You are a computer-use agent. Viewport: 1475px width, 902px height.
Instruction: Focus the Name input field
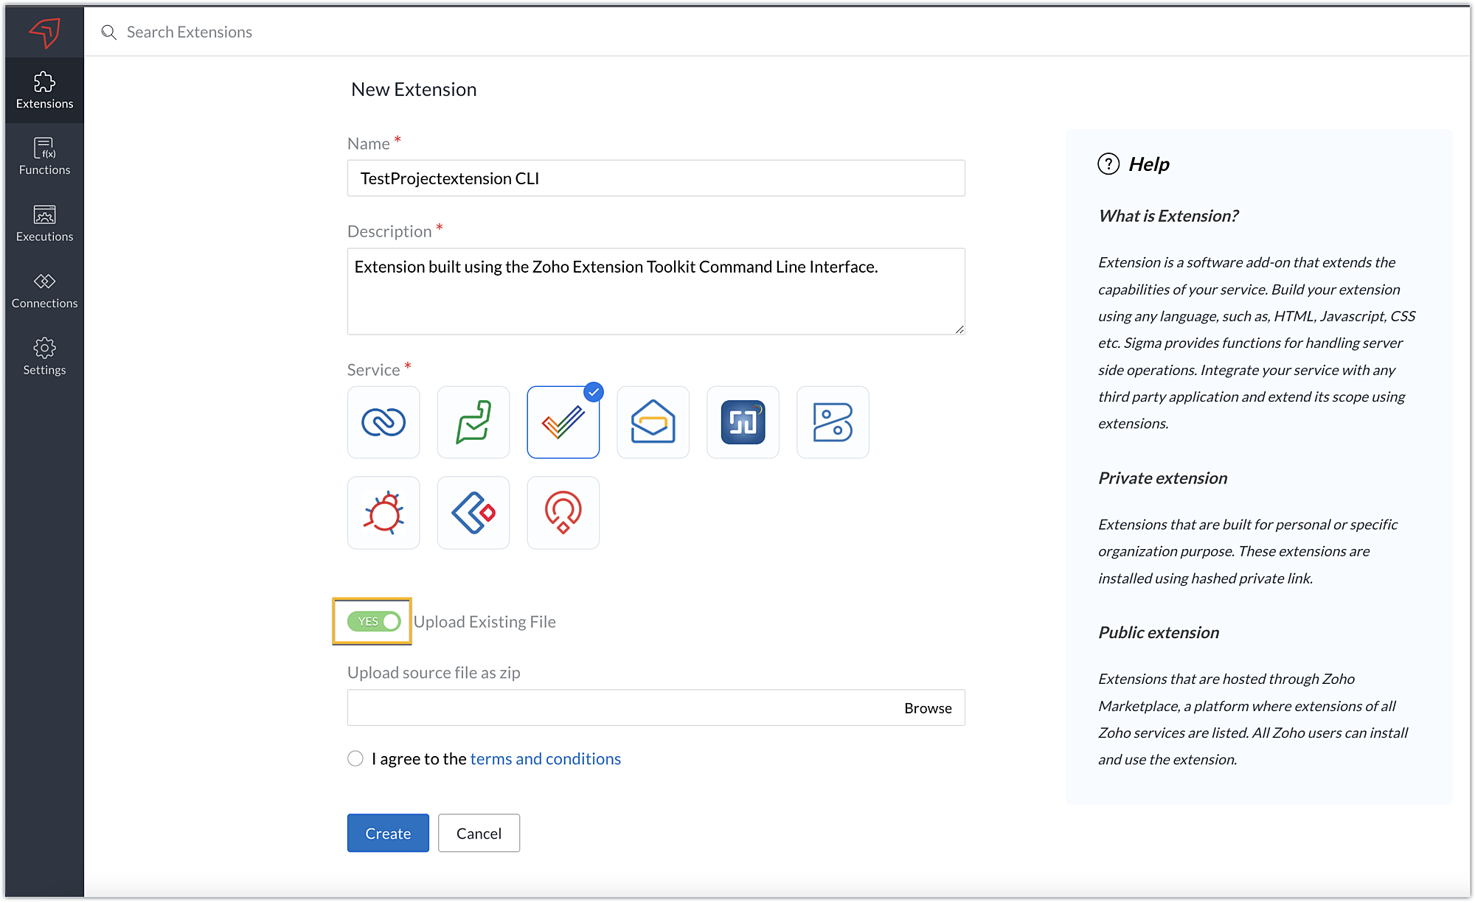[x=656, y=178]
